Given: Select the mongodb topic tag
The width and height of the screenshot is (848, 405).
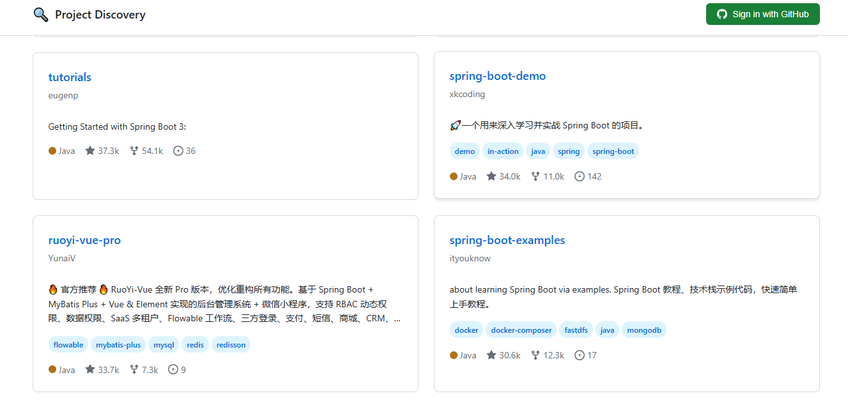Looking at the screenshot, I should click(x=644, y=330).
